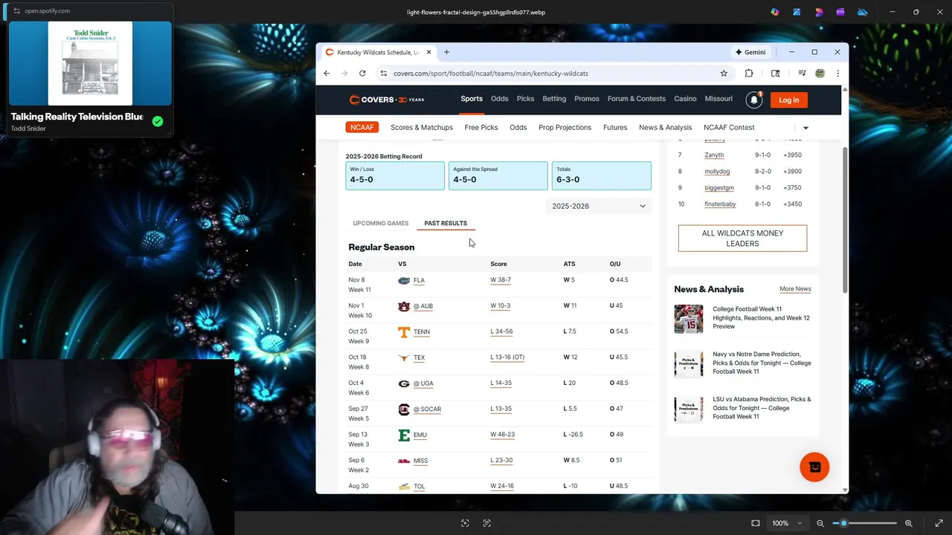Enter fullscreen in Photos viewer
Screen dimensions: 952x535
coord(939,523)
